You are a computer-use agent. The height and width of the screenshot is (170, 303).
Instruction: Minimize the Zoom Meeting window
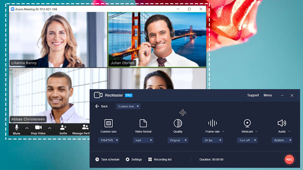[178, 9]
